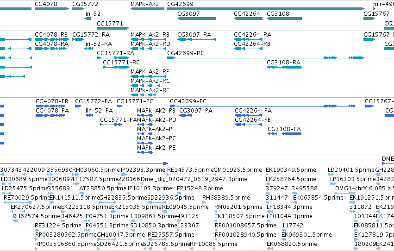Select the MAPk-Ak2-RD transcript label
Screen dimensions: 394x251
[x=150, y=44]
